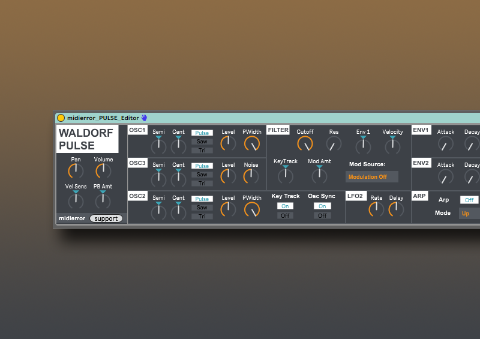
Task: Select Pulse waveform for OSC3
Action: click(x=202, y=166)
